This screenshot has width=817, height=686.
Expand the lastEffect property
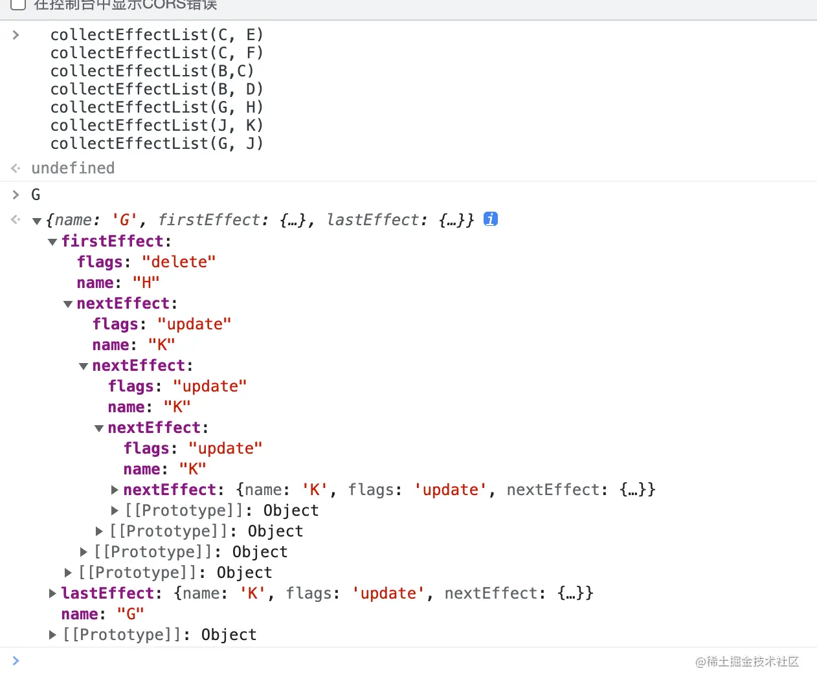tap(52, 593)
